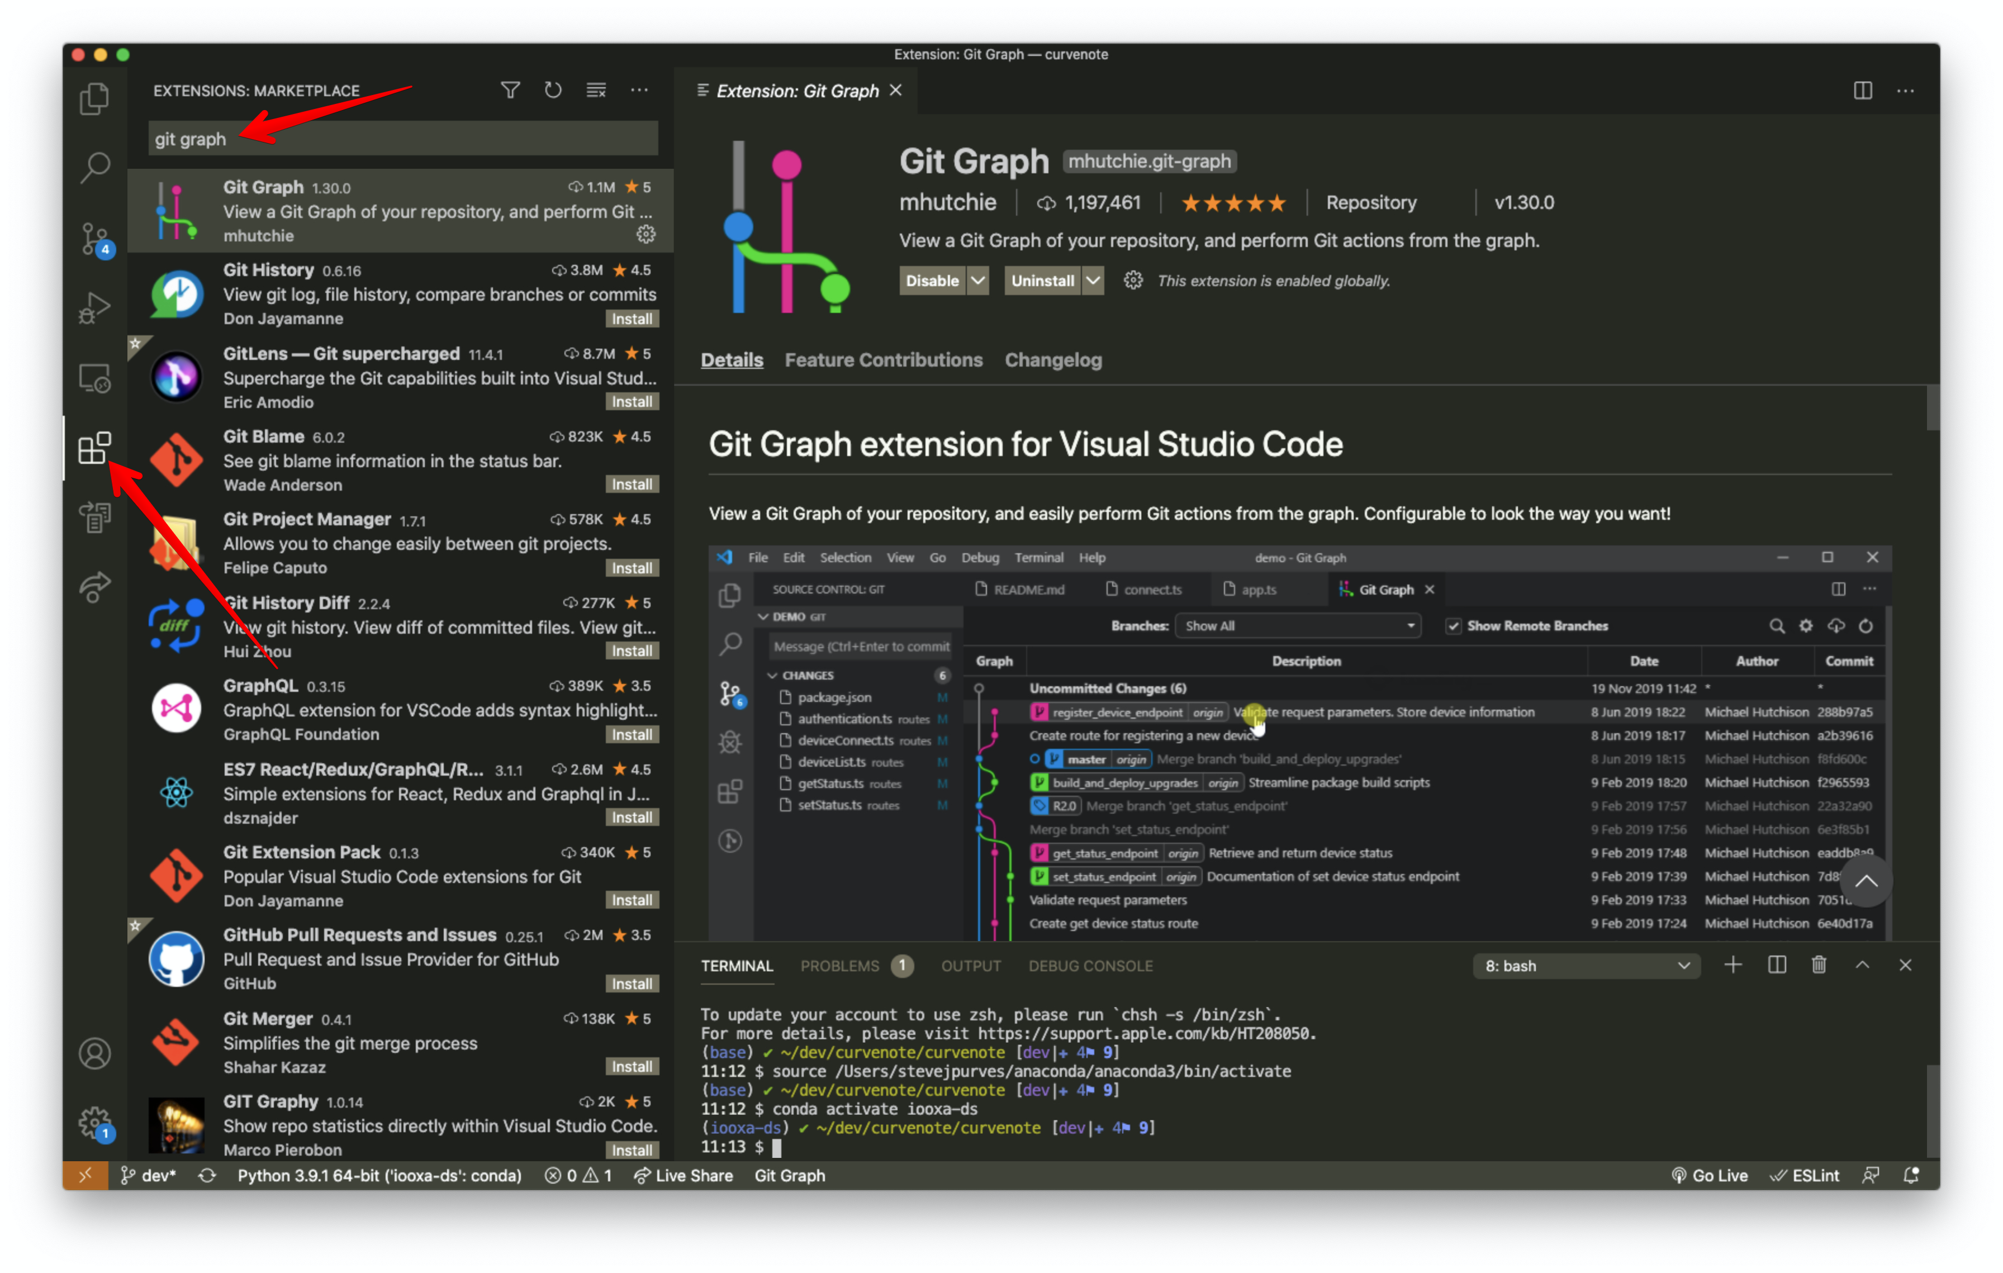Open the Accounts icon in activity bar
Screen dimensions: 2003x1273
95,1053
